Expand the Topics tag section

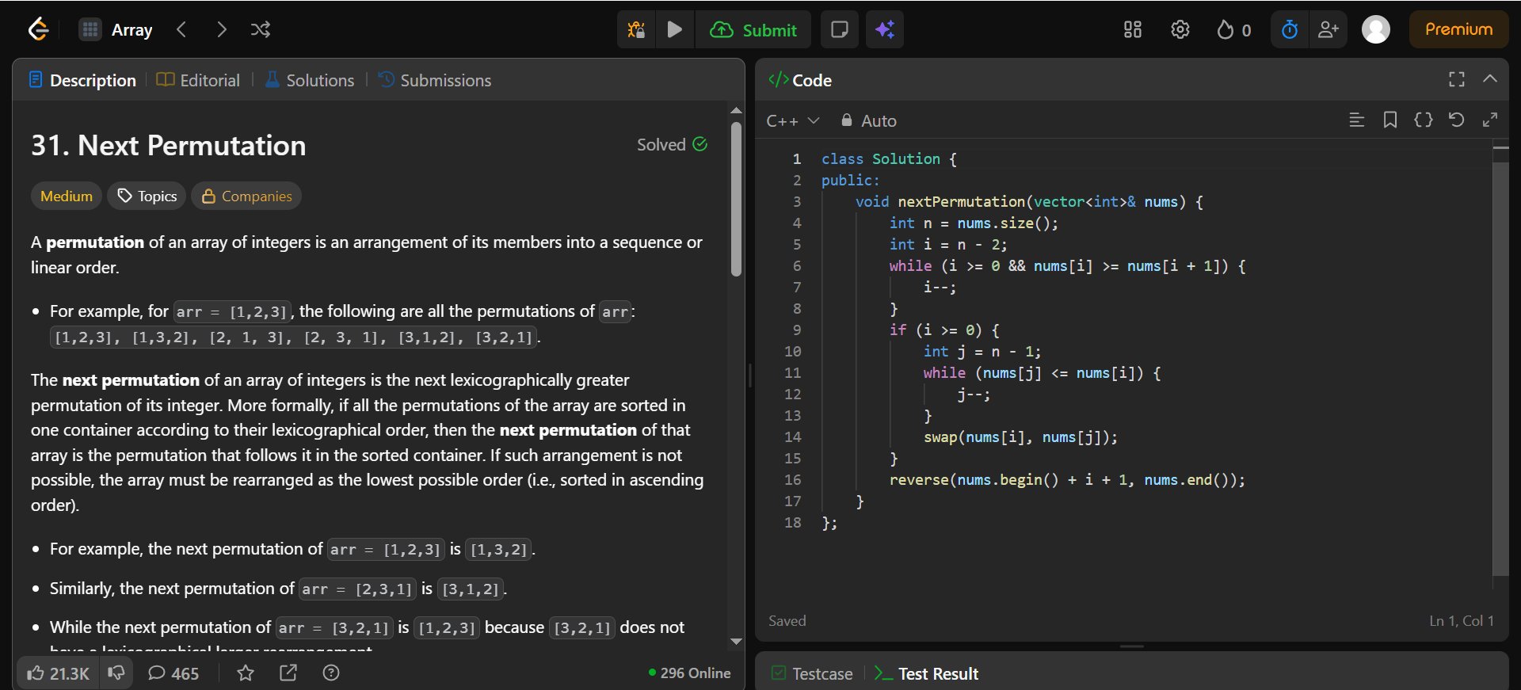147,196
